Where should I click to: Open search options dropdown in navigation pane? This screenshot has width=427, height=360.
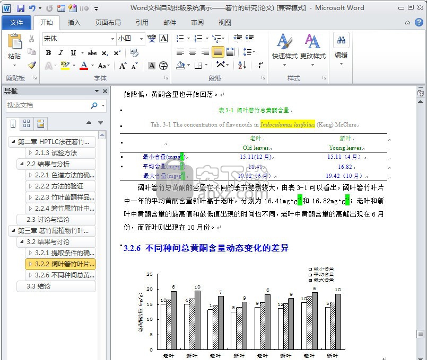click(x=103, y=105)
